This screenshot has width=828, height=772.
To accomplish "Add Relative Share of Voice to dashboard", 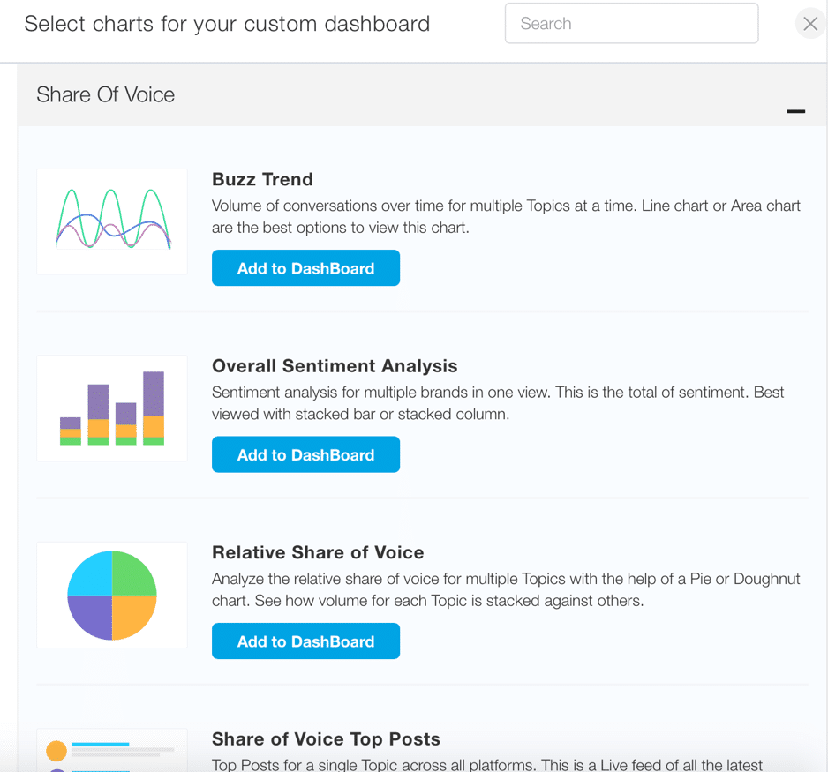I will [x=305, y=641].
